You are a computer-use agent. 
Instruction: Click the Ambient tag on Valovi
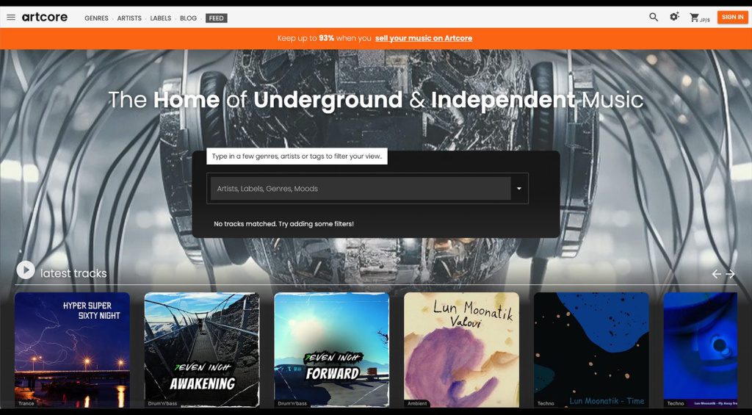click(x=416, y=403)
